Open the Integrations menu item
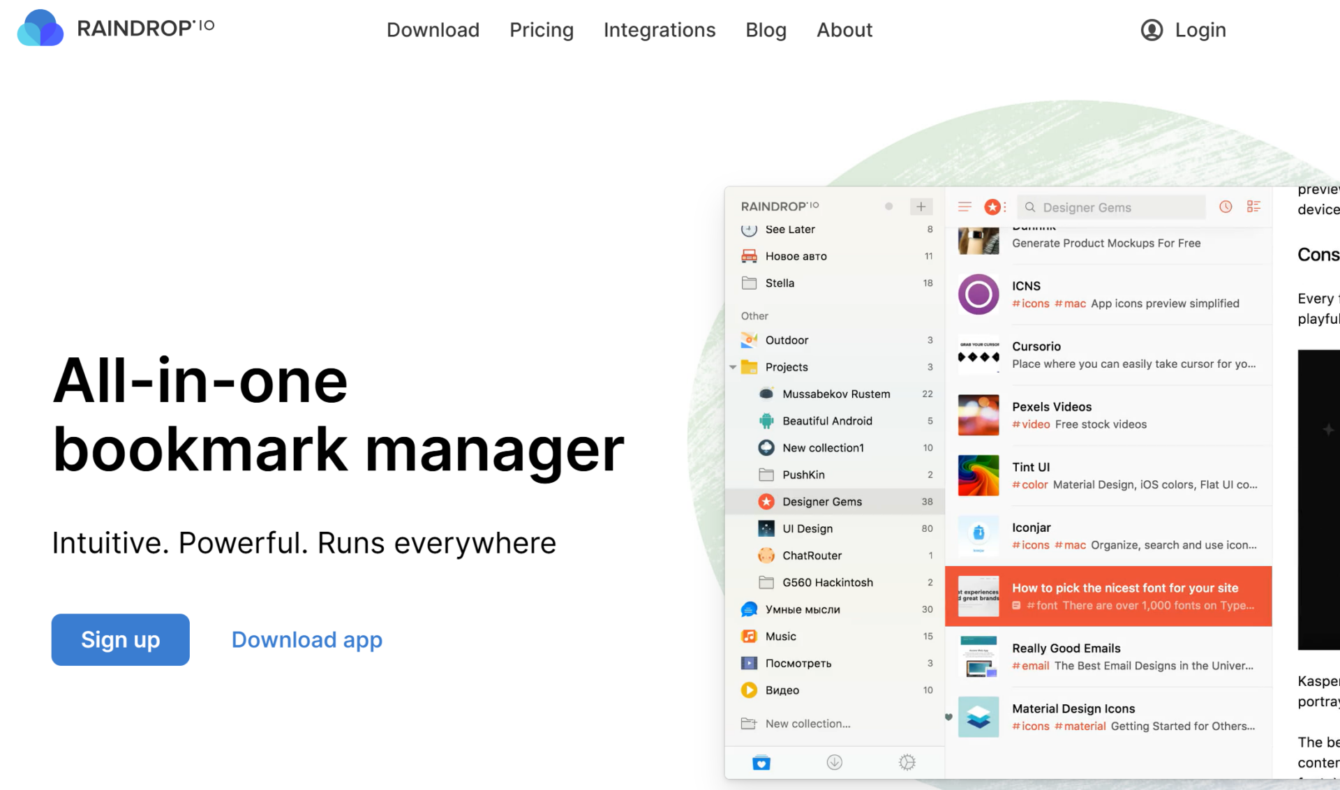This screenshot has height=790, width=1340. [x=659, y=30]
